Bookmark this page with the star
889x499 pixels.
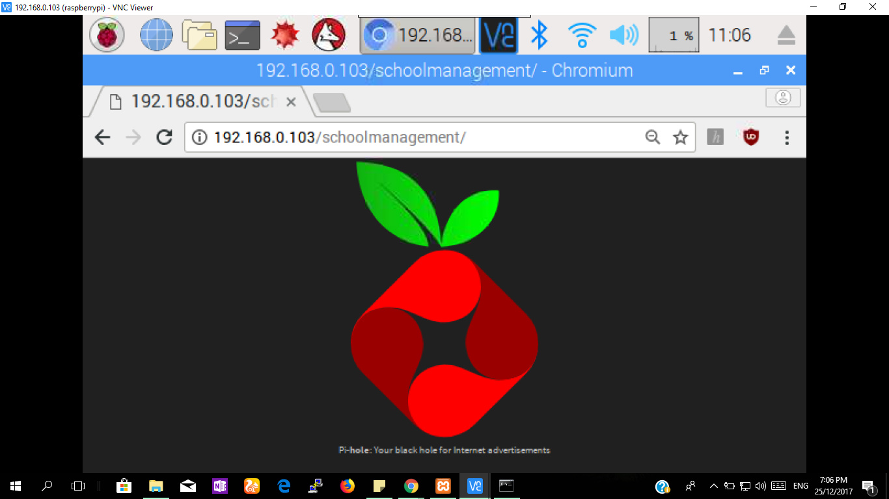click(681, 137)
